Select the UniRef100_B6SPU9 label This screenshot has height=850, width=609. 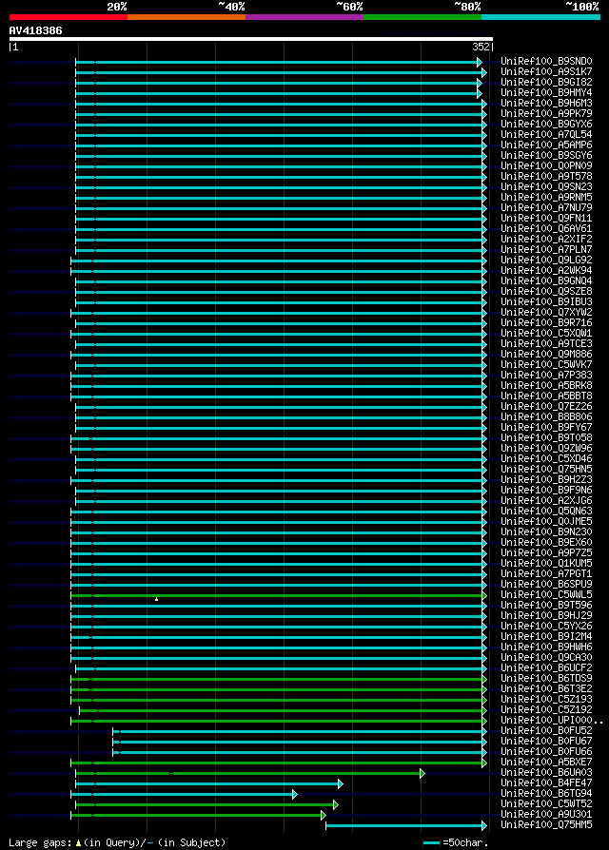546,585
